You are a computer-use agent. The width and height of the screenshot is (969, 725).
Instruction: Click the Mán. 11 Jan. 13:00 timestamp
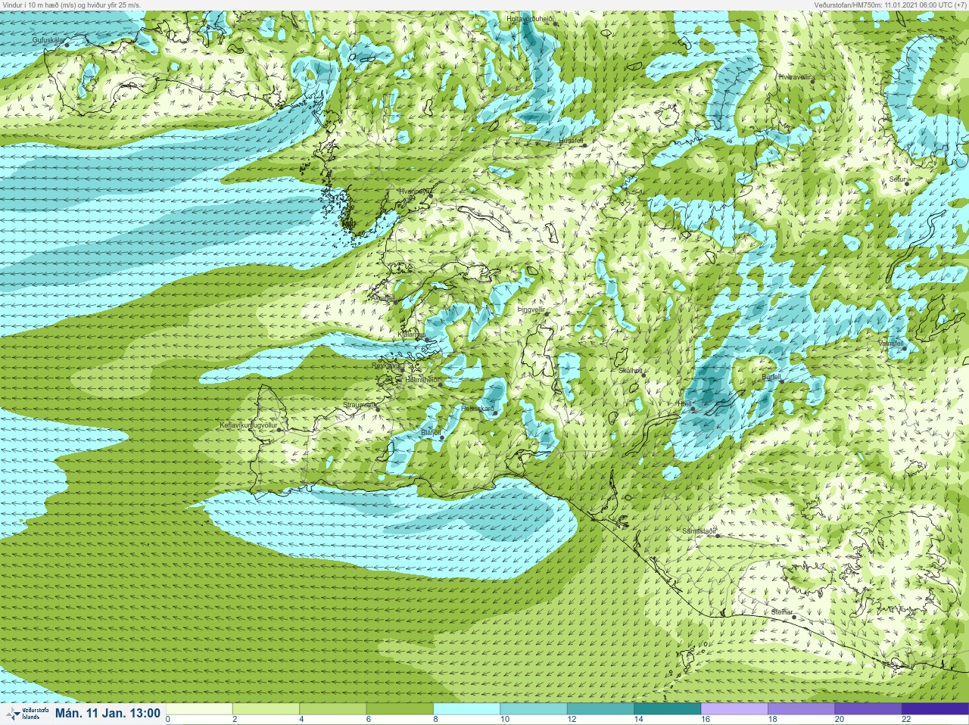tap(107, 713)
